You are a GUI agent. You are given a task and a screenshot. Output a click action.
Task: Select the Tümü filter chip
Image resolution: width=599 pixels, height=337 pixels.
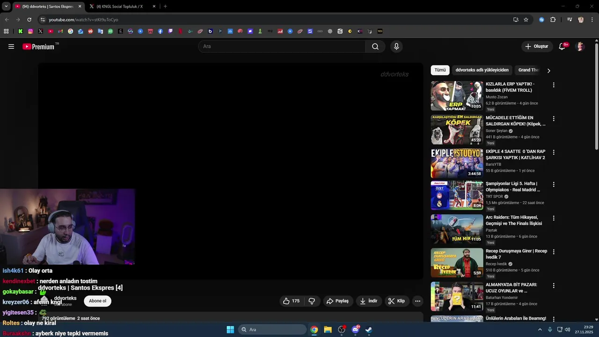point(440,70)
